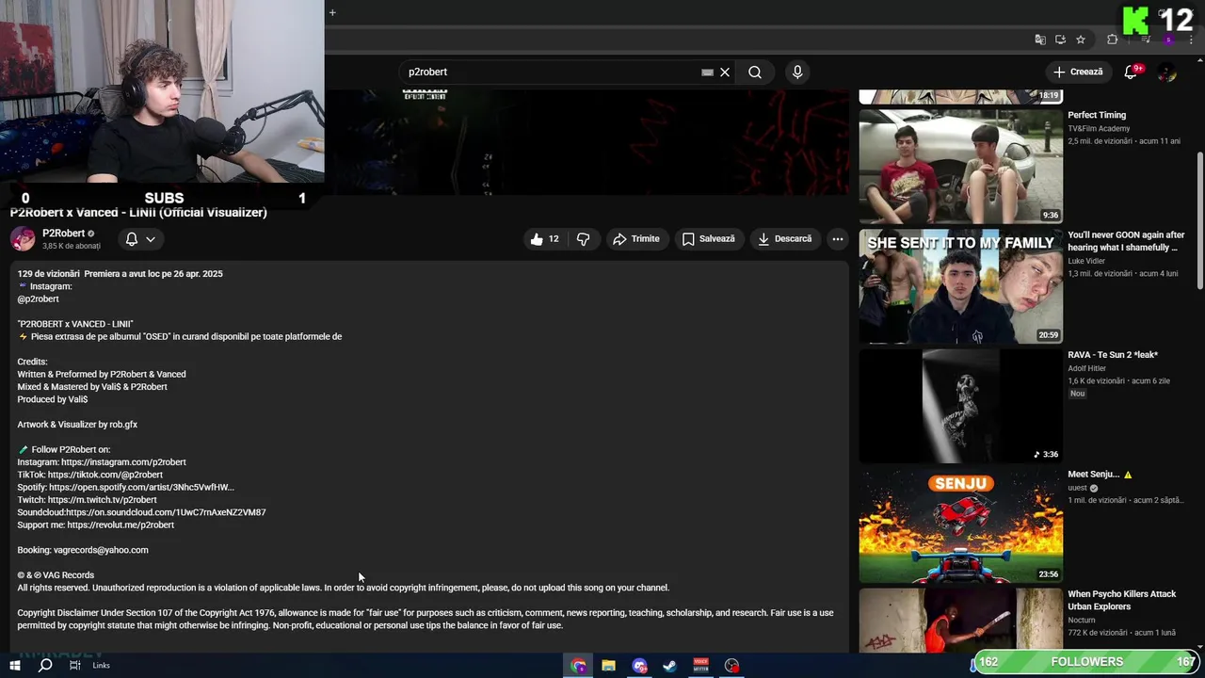
Task: Open When Psycho Killers Attack thumbnail
Action: pyautogui.click(x=960, y=621)
